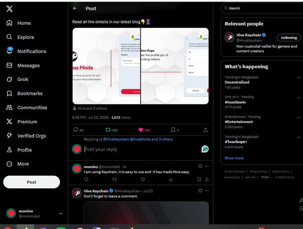Open the right image of the post
Image resolution: width=303 pixels, height=229 pixels.
[x=175, y=66]
